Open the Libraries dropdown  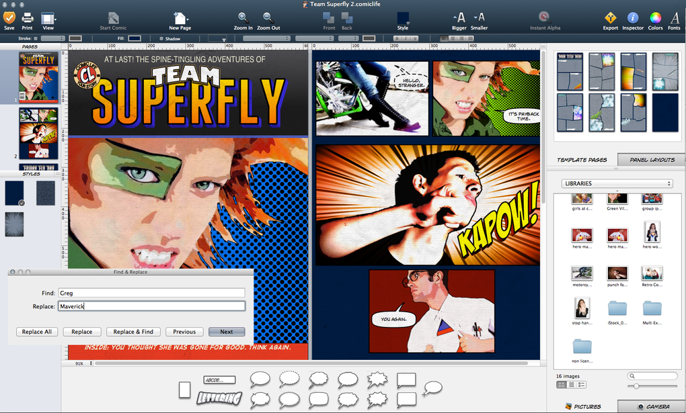[617, 183]
